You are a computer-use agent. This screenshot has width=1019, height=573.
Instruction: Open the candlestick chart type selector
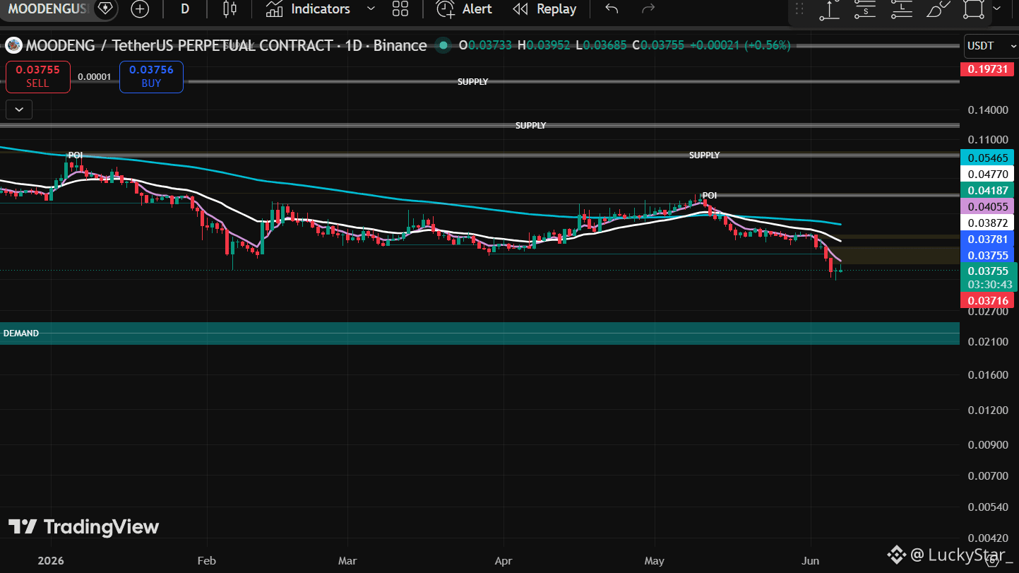coord(230,9)
